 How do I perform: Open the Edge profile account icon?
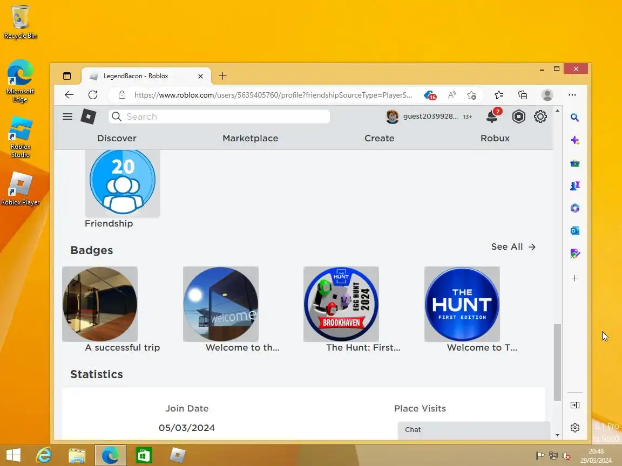pyautogui.click(x=547, y=95)
